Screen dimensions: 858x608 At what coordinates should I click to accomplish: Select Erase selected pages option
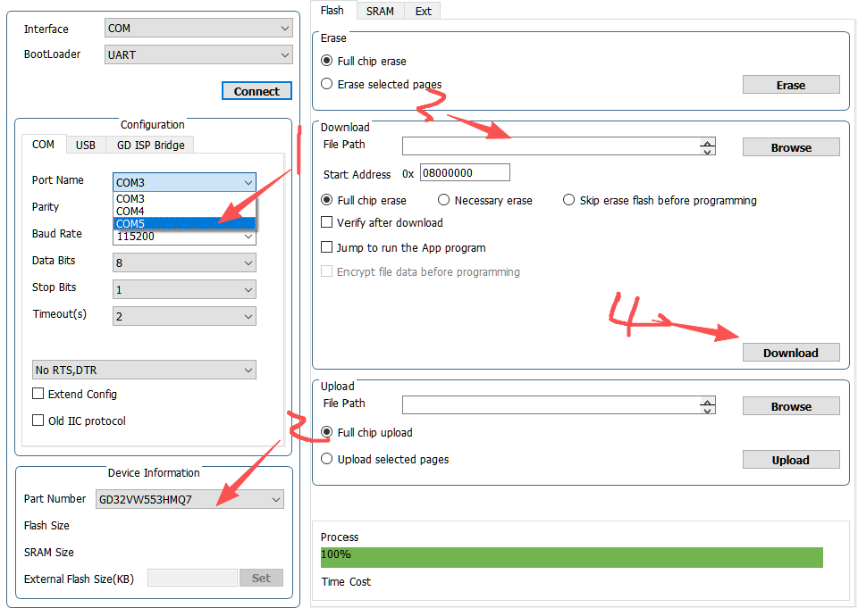click(x=327, y=85)
